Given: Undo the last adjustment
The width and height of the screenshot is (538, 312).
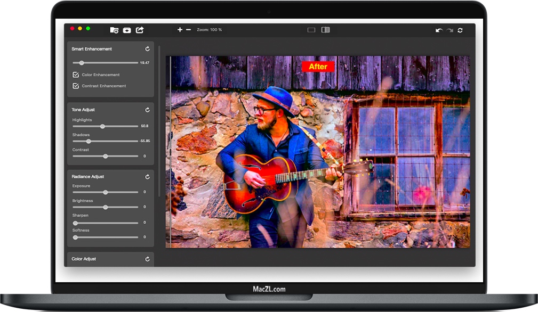Looking at the screenshot, I should [438, 30].
